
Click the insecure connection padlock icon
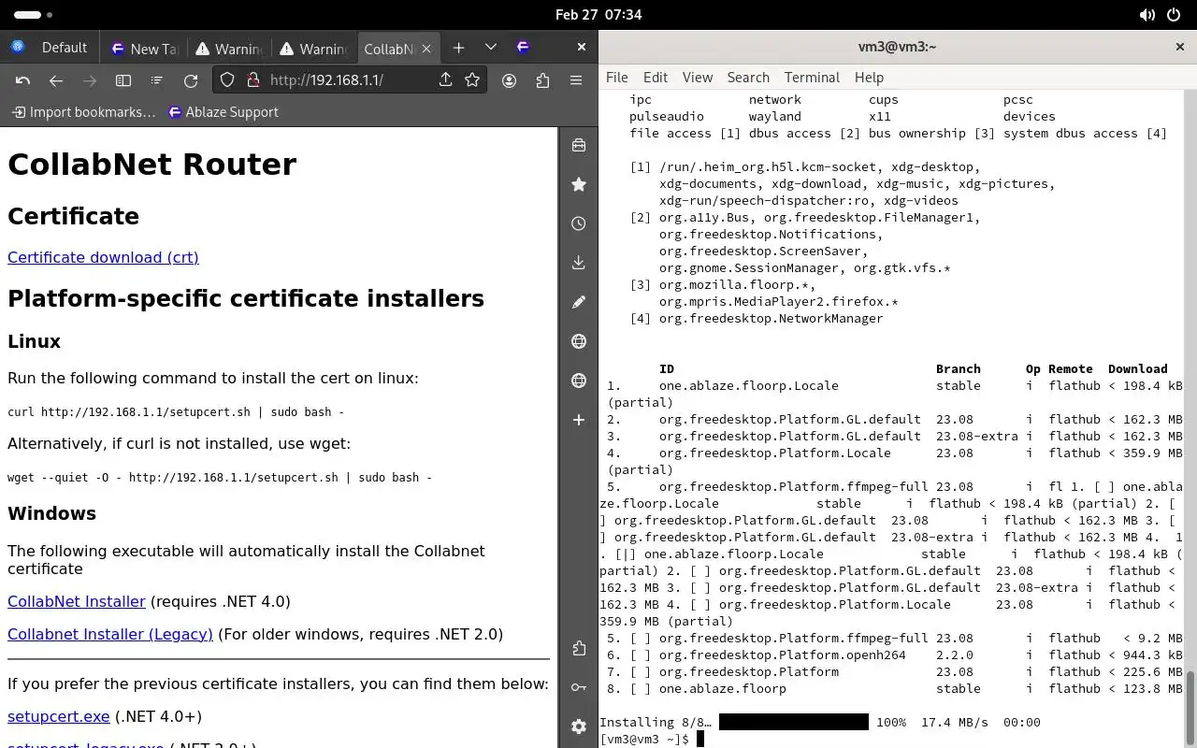coord(252,80)
